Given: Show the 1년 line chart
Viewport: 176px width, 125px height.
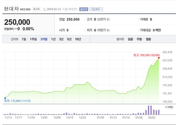Looking at the screenshot, I should tap(53, 39).
